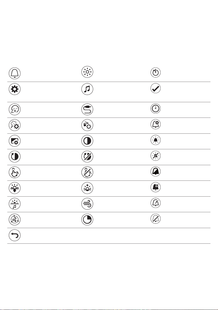Screen dimensions: 218x310
Task: Click the hand tapping music note icon
Action: coord(15,172)
